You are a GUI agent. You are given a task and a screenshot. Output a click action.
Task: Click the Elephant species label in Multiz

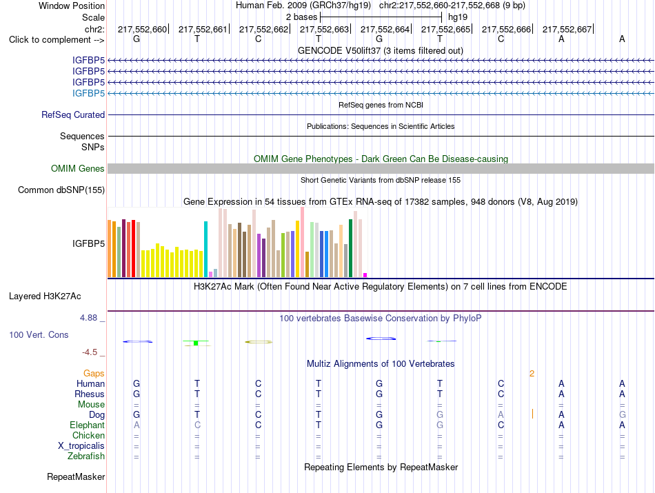pos(87,425)
